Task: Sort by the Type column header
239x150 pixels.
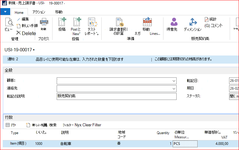Action: pos(14,133)
